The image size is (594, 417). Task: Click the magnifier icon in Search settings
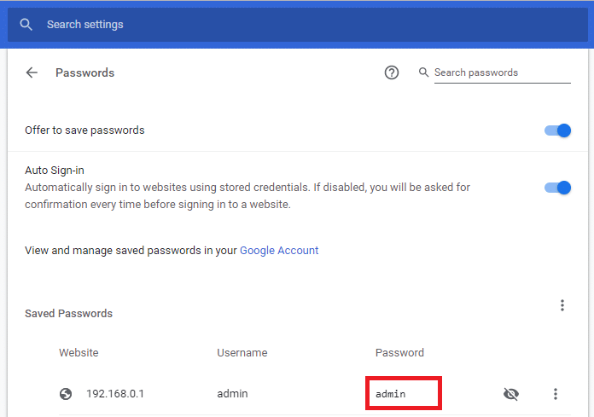point(26,25)
